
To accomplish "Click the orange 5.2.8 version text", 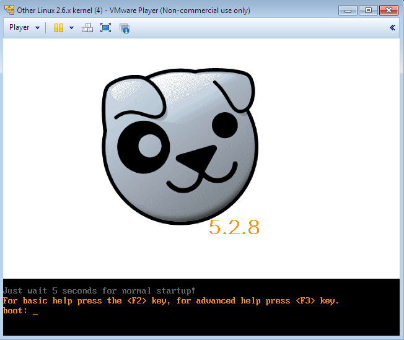I will point(234,227).
